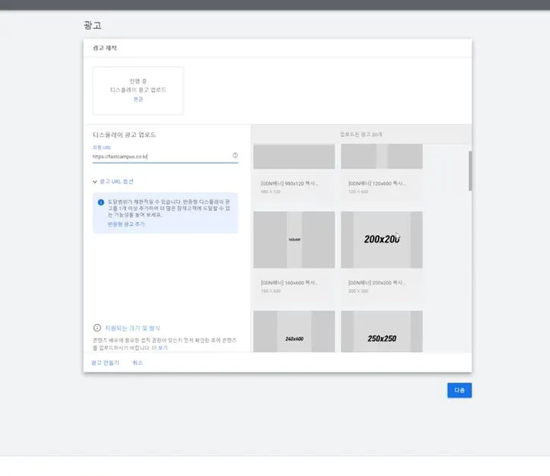Click the [GDN배너] 120x600 ad name

pos(377,183)
